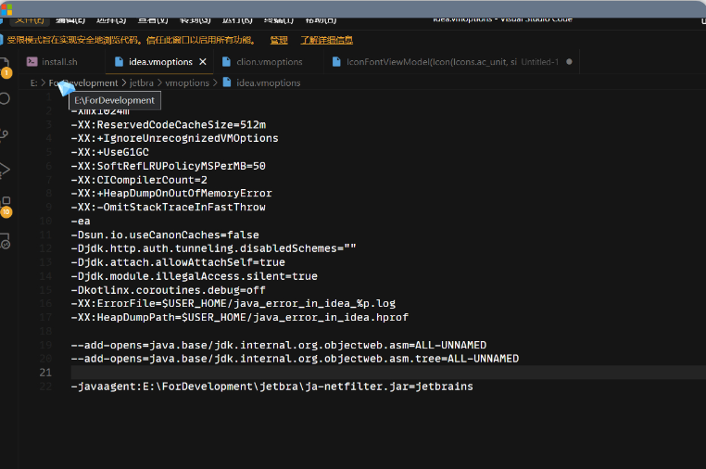Open the Remote Explorer icon in activity bar
This screenshot has height=469, width=706.
click(x=6, y=241)
